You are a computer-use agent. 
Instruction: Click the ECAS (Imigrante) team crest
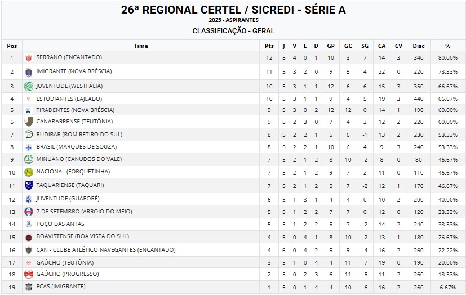pos(29,287)
